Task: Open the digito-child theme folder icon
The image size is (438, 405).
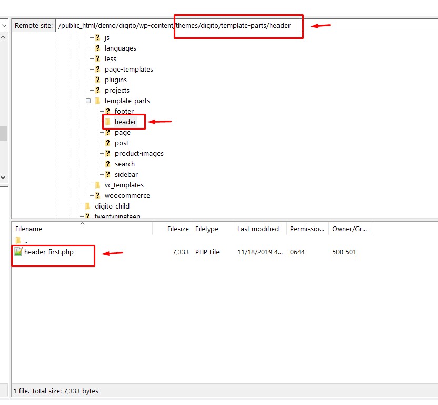Action: pos(87,206)
